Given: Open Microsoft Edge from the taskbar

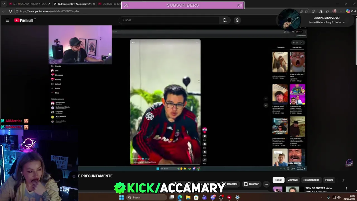Looking at the screenshot, I should [x=180, y=197].
